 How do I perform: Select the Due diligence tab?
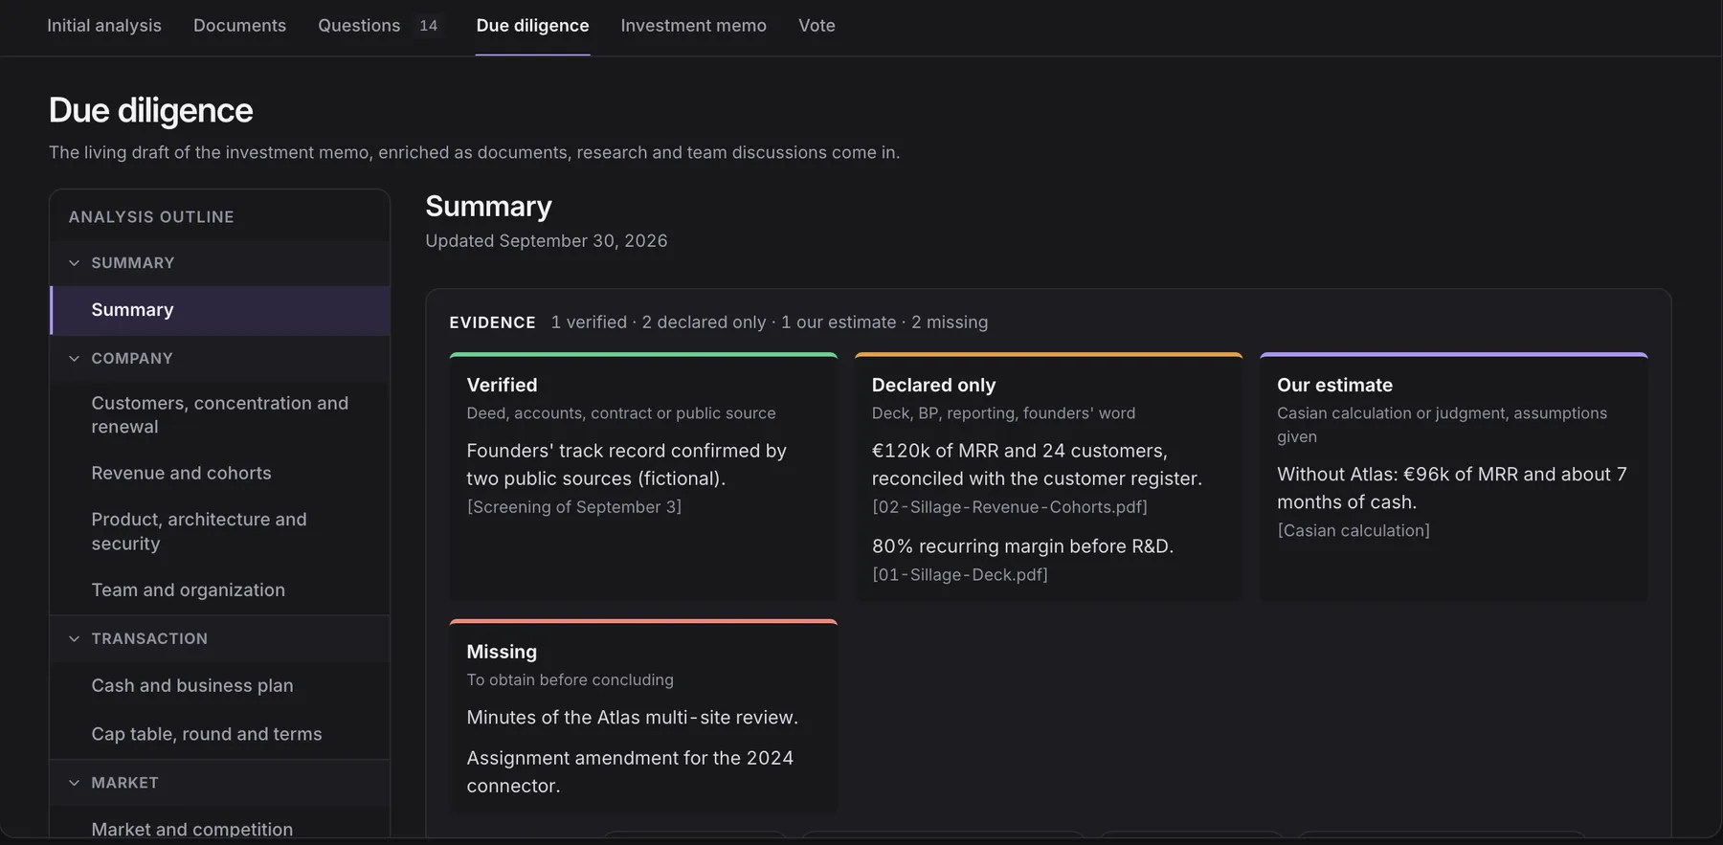tap(532, 26)
